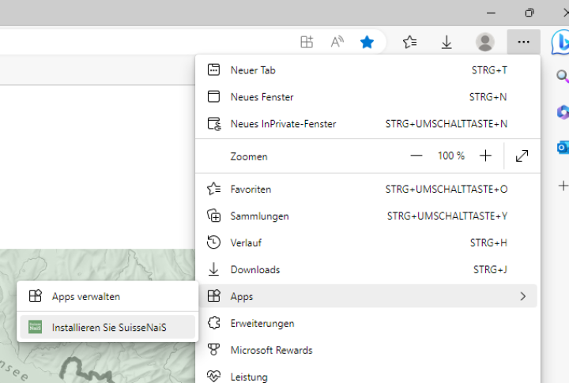
Task: Open Erweiterungen menu entry
Action: point(262,323)
